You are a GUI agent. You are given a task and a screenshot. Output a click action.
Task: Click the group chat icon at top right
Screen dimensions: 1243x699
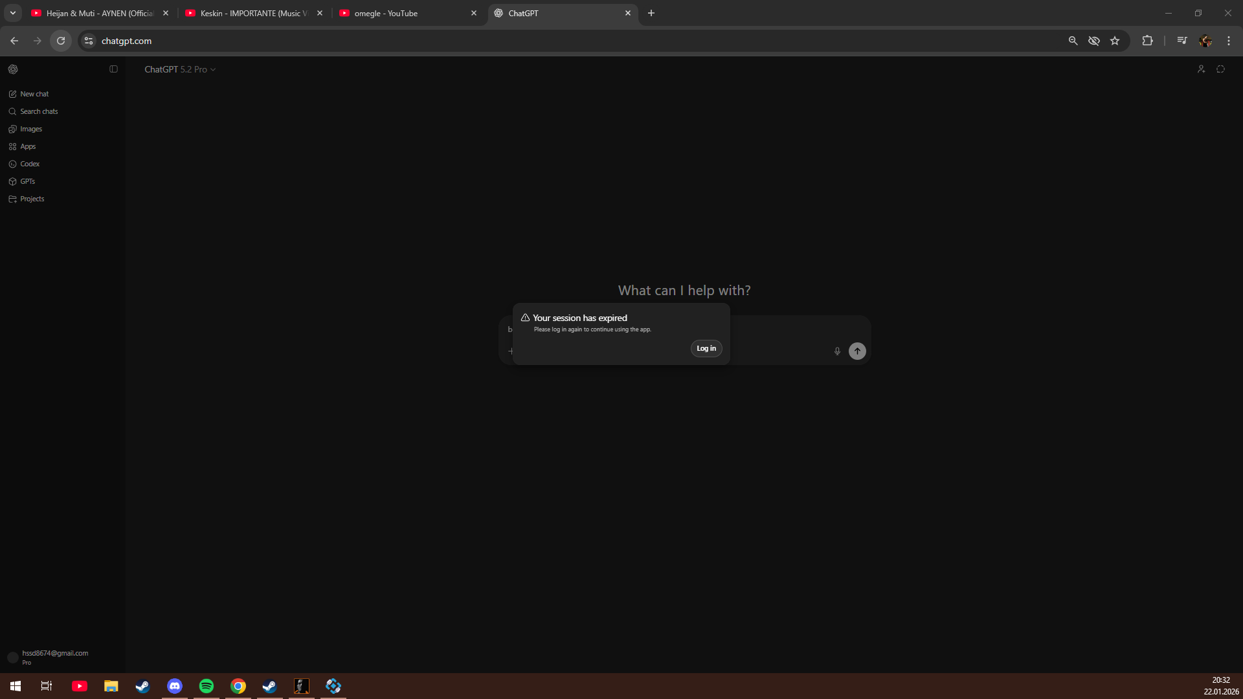tap(1201, 69)
